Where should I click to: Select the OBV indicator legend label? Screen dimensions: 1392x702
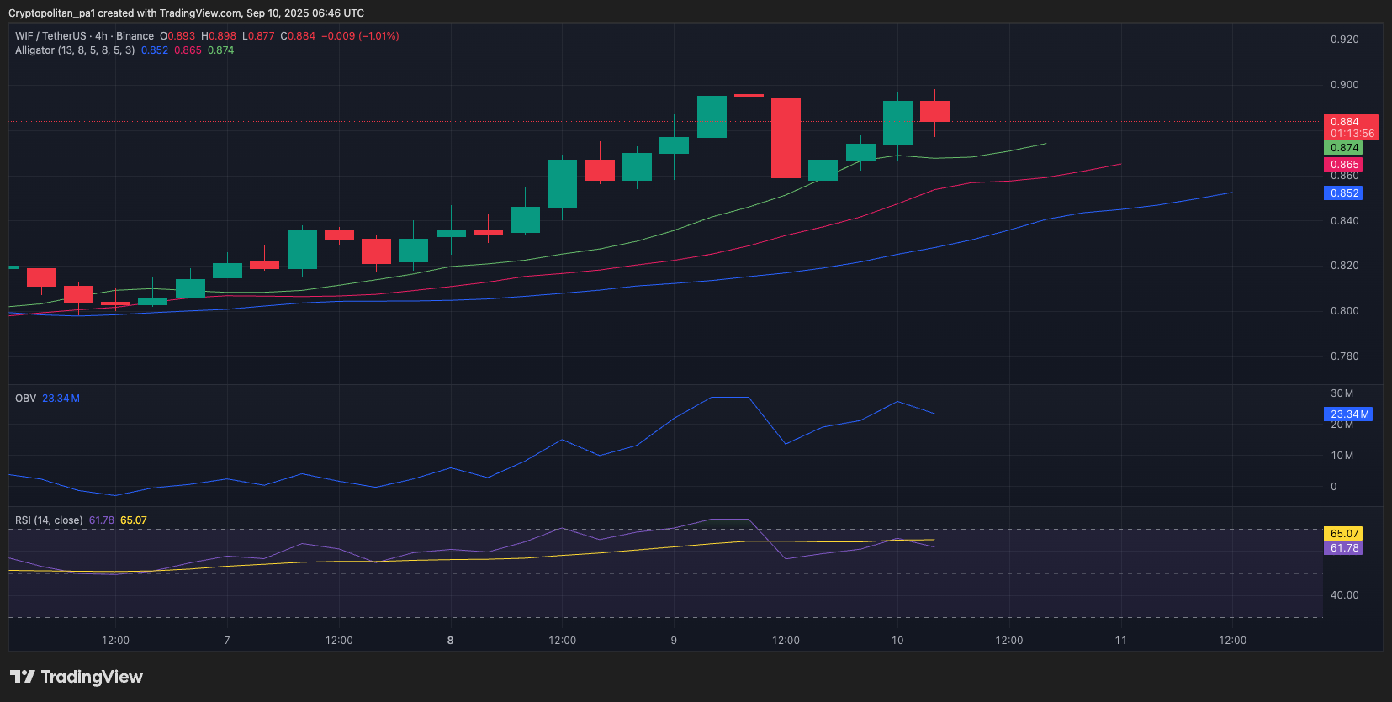[x=25, y=399]
